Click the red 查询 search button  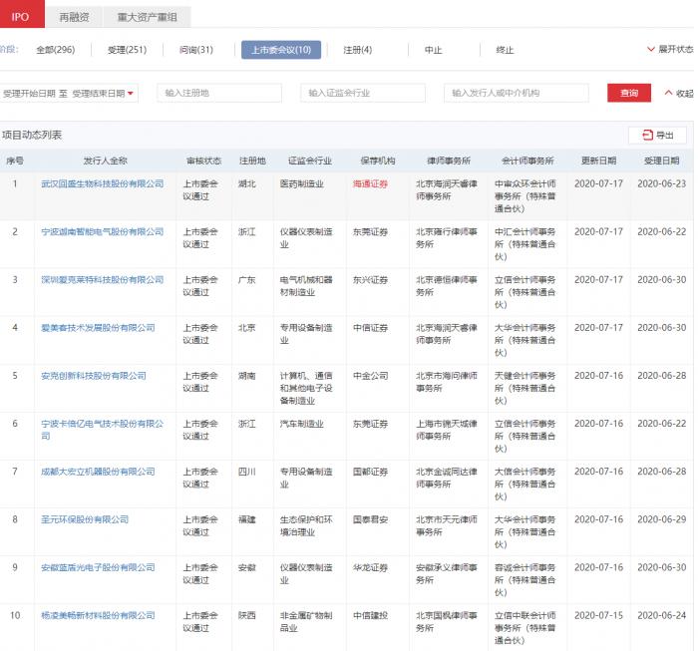click(x=628, y=93)
